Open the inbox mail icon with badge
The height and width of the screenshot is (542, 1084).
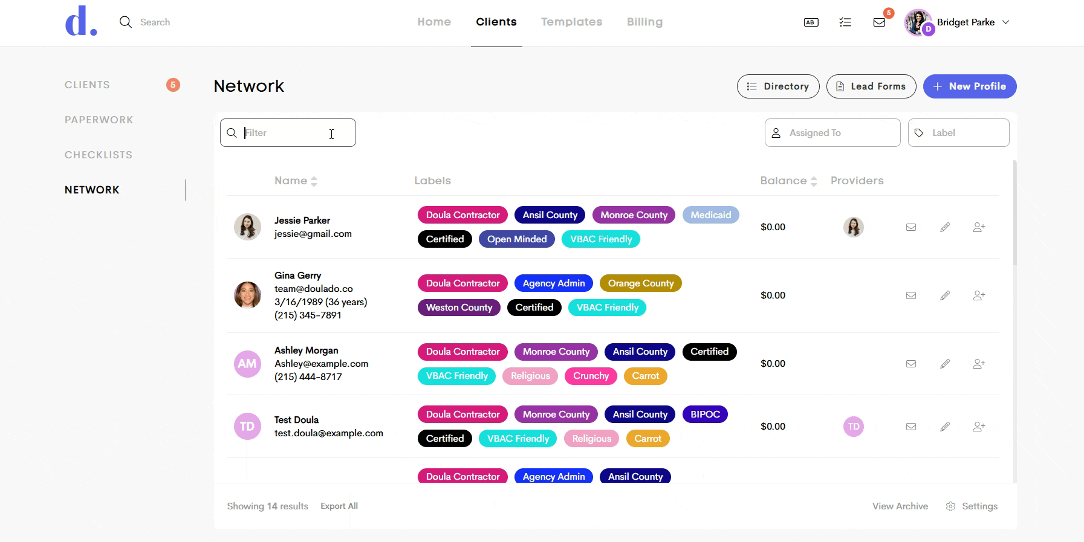pos(880,22)
